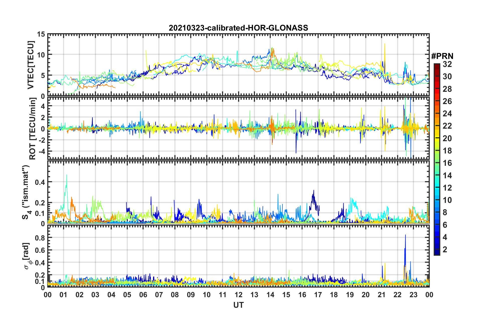
Task: Click the 06 tick label on the UT axis
Action: click(143, 295)
